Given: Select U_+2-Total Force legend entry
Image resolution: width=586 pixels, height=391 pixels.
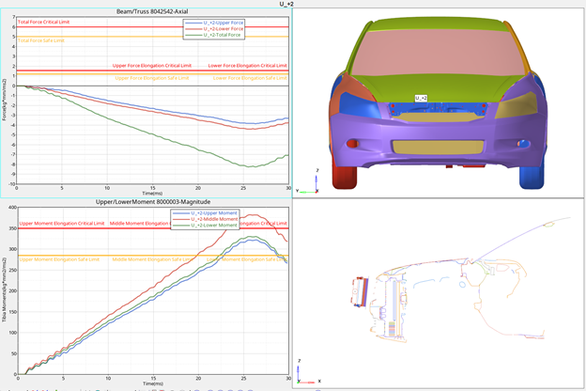Looking at the screenshot, I should click(222, 36).
